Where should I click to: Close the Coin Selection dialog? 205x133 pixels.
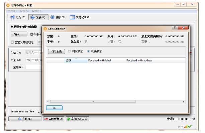pos(183,28)
